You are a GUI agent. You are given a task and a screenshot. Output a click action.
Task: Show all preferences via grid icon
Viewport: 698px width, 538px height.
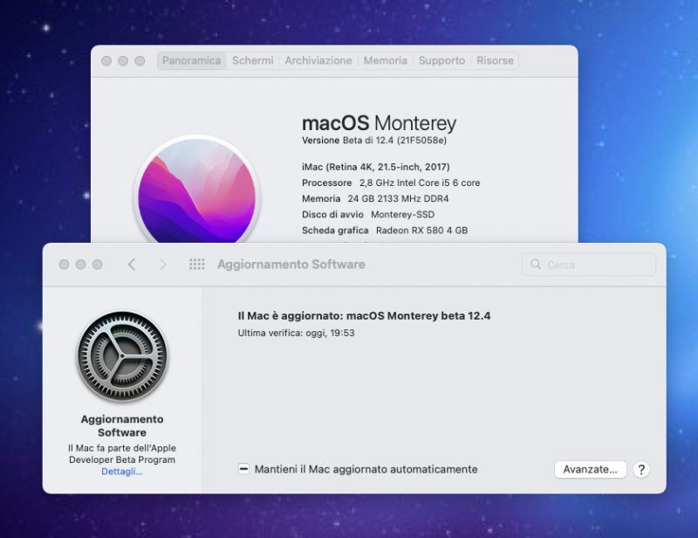pos(197,265)
